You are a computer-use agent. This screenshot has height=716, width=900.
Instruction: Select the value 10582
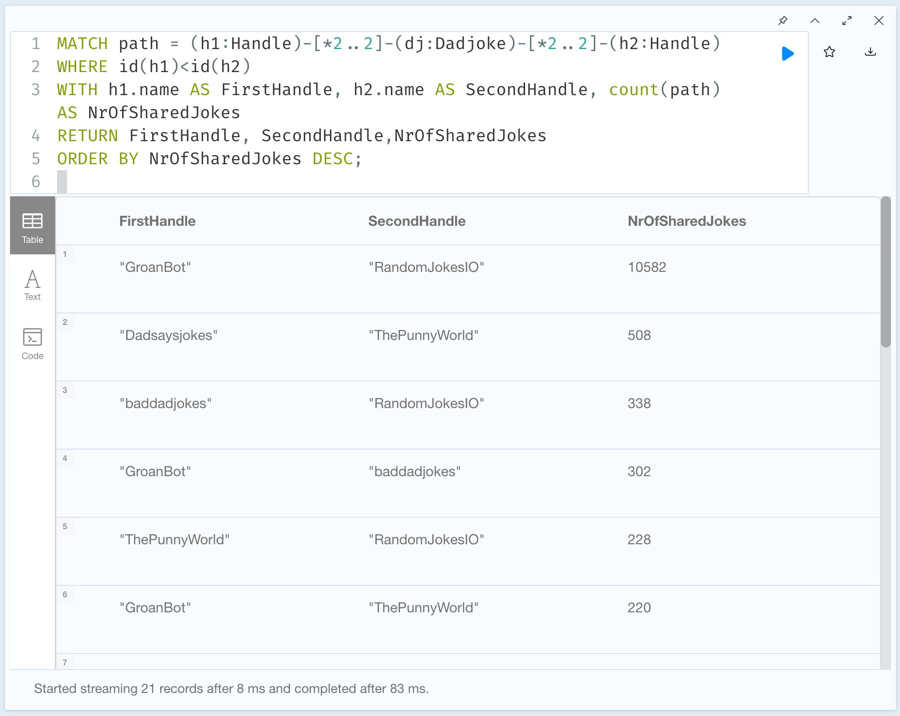647,267
